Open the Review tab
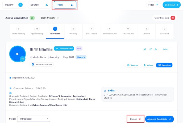 point(14,5)
